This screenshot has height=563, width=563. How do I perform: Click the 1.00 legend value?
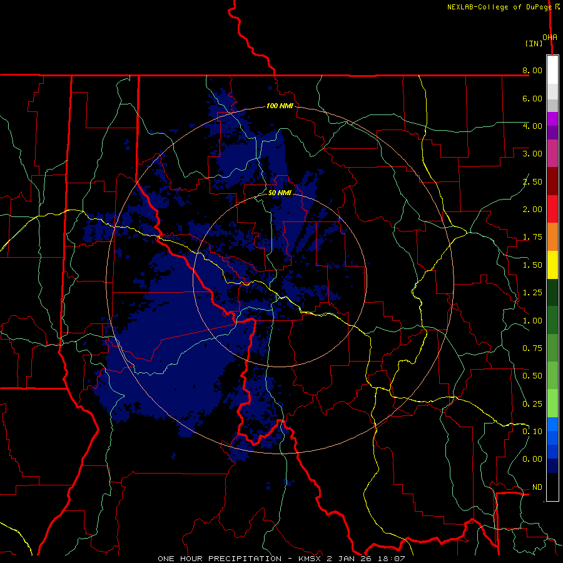(532, 321)
